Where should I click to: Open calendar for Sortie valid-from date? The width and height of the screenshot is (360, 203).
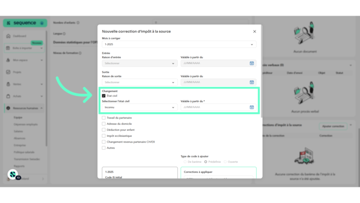tap(251, 82)
